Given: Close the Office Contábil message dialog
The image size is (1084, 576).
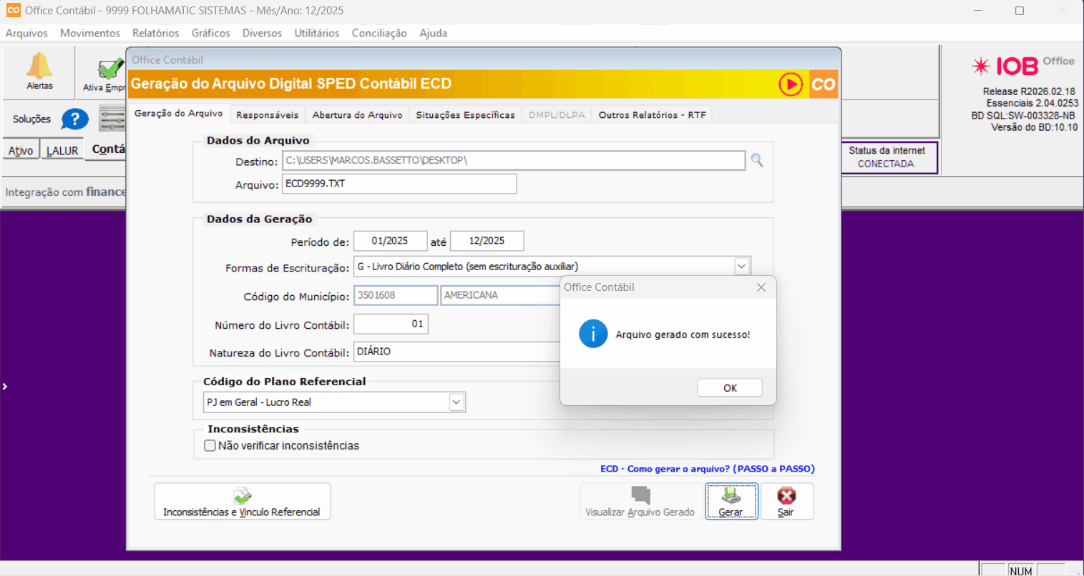Looking at the screenshot, I should (x=761, y=287).
